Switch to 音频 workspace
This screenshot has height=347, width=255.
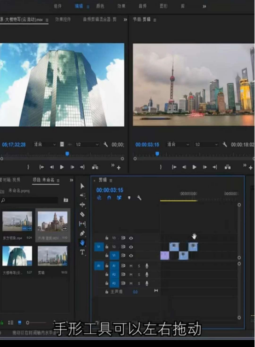pos(143,6)
